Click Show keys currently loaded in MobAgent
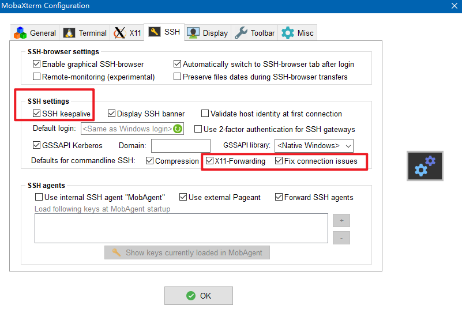The width and height of the screenshot is (462, 313). pos(187,252)
